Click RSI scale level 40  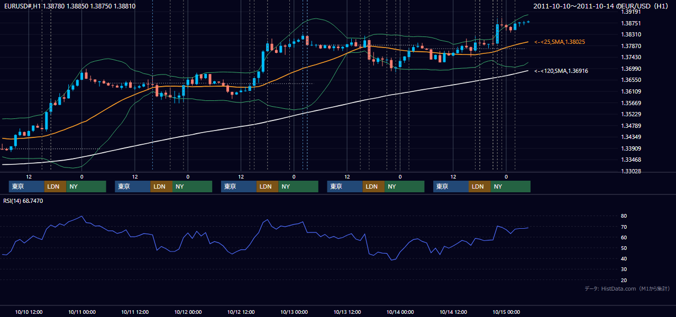tap(624, 258)
